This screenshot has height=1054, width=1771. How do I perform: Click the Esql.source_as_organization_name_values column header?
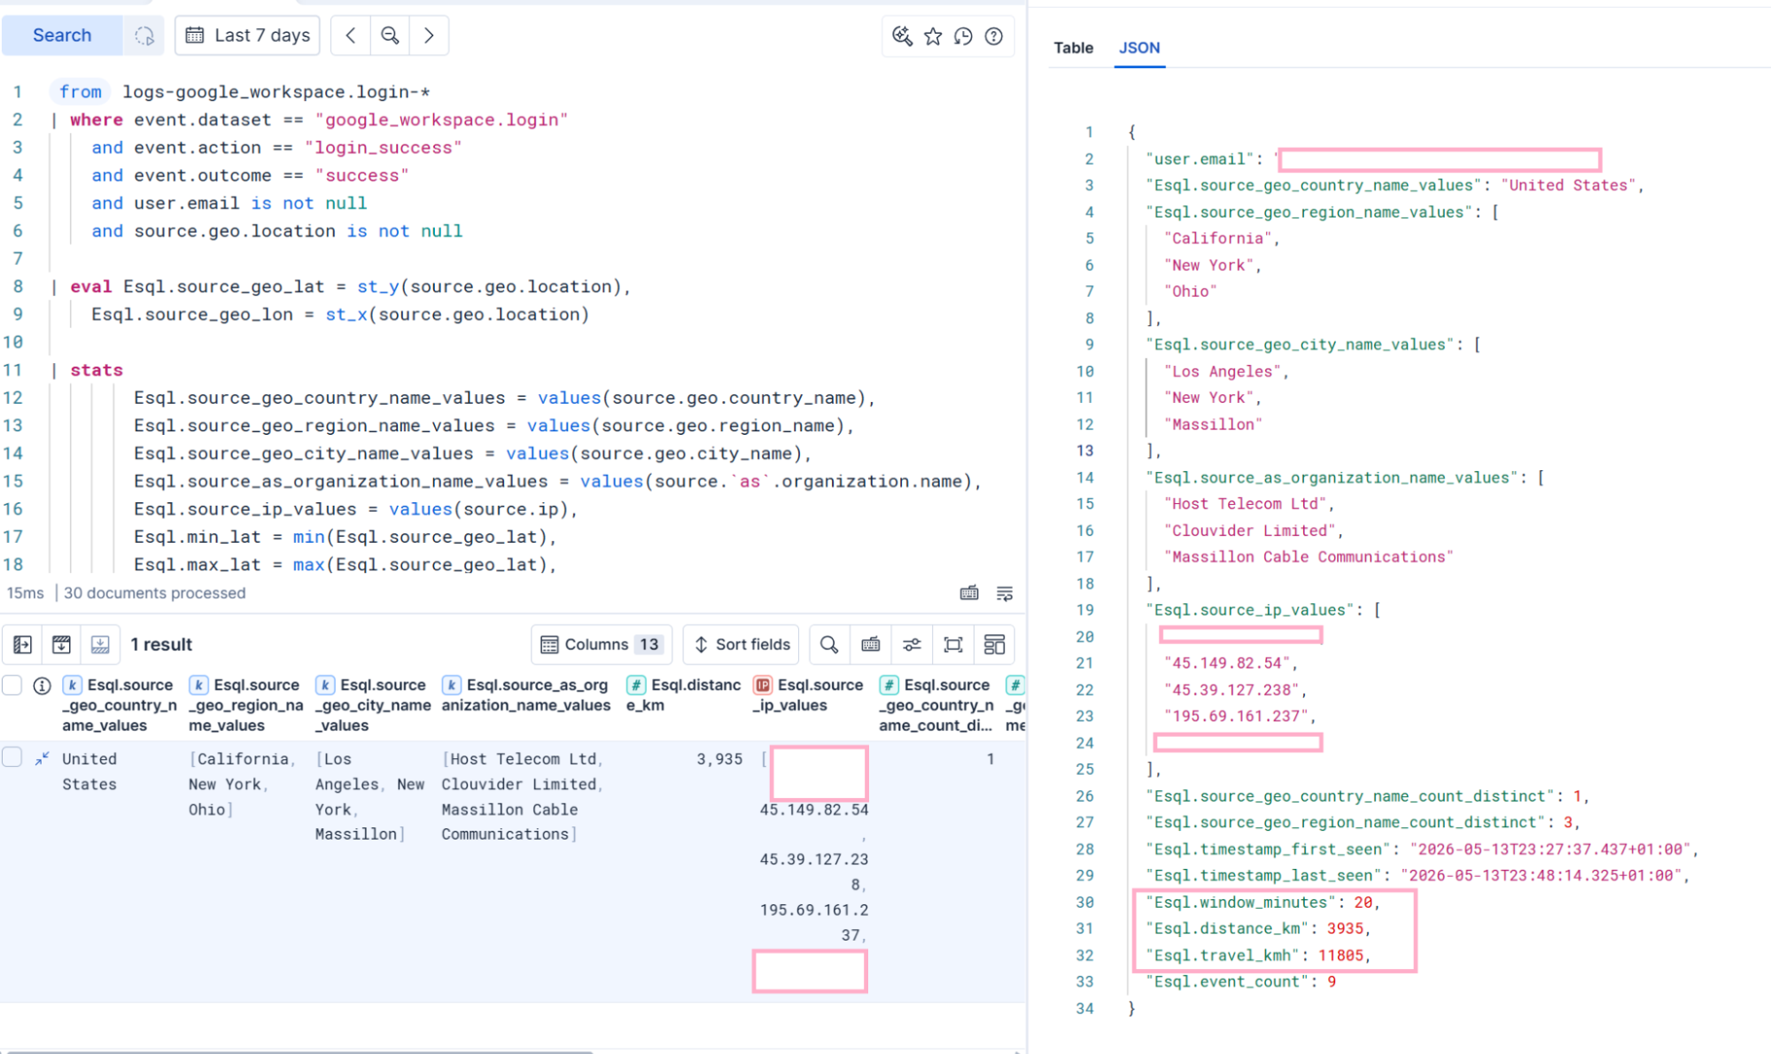pyautogui.click(x=526, y=695)
